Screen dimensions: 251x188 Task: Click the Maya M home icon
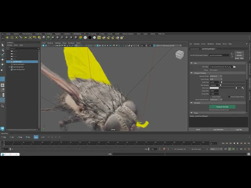[x=2, y=128]
